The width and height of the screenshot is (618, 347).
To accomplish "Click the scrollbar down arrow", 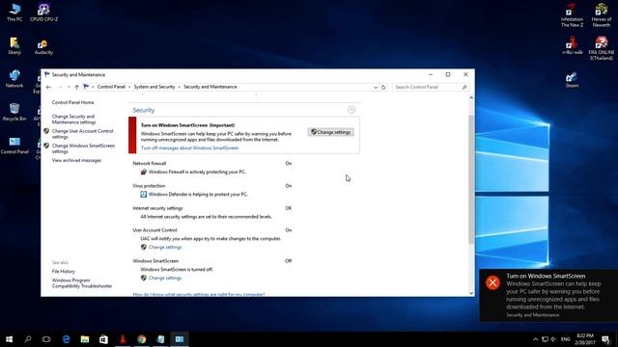I will tap(471, 293).
